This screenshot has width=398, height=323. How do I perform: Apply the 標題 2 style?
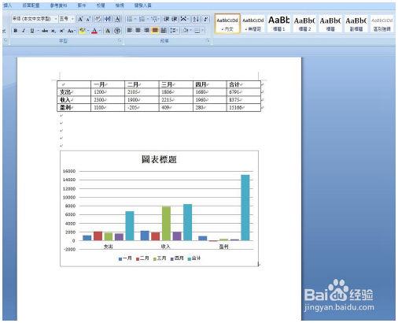304,24
